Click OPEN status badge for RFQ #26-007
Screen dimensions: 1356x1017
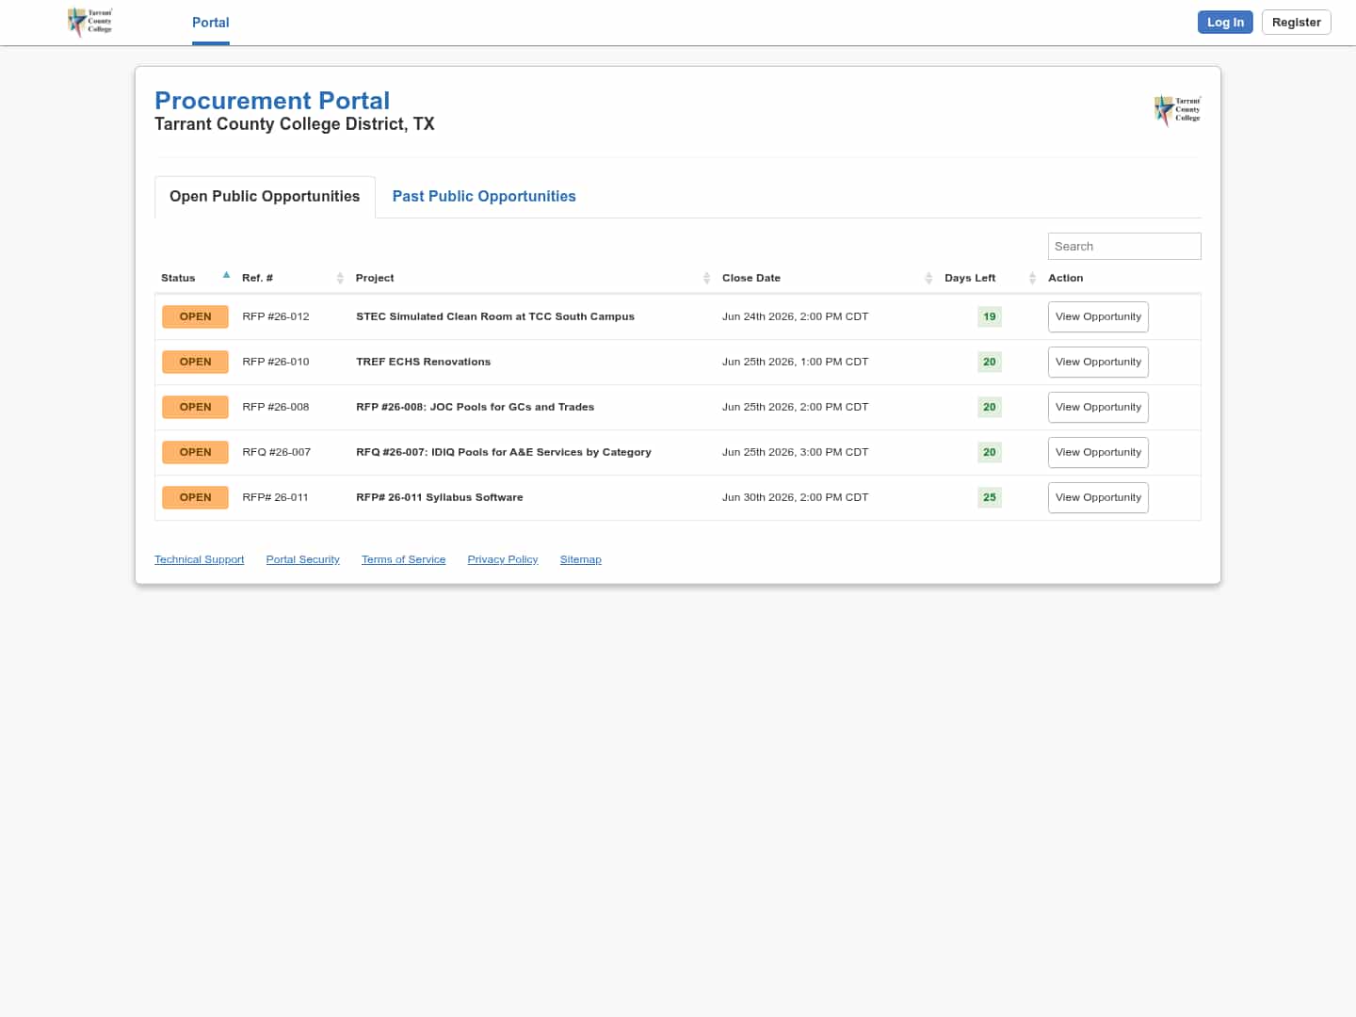[195, 452]
